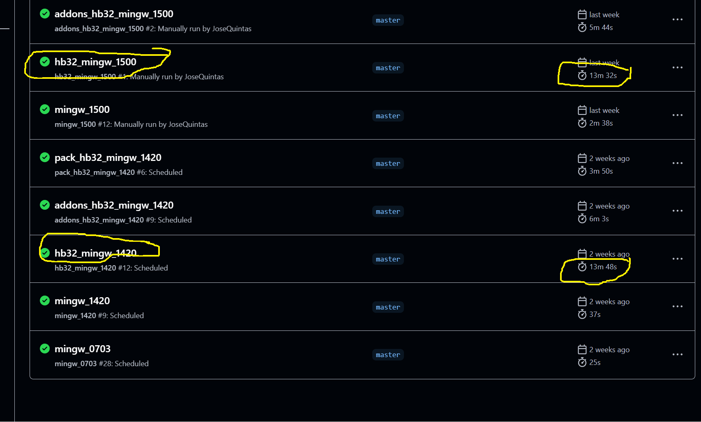Click success icon next to addons_hb32_mingw_1420

point(45,205)
